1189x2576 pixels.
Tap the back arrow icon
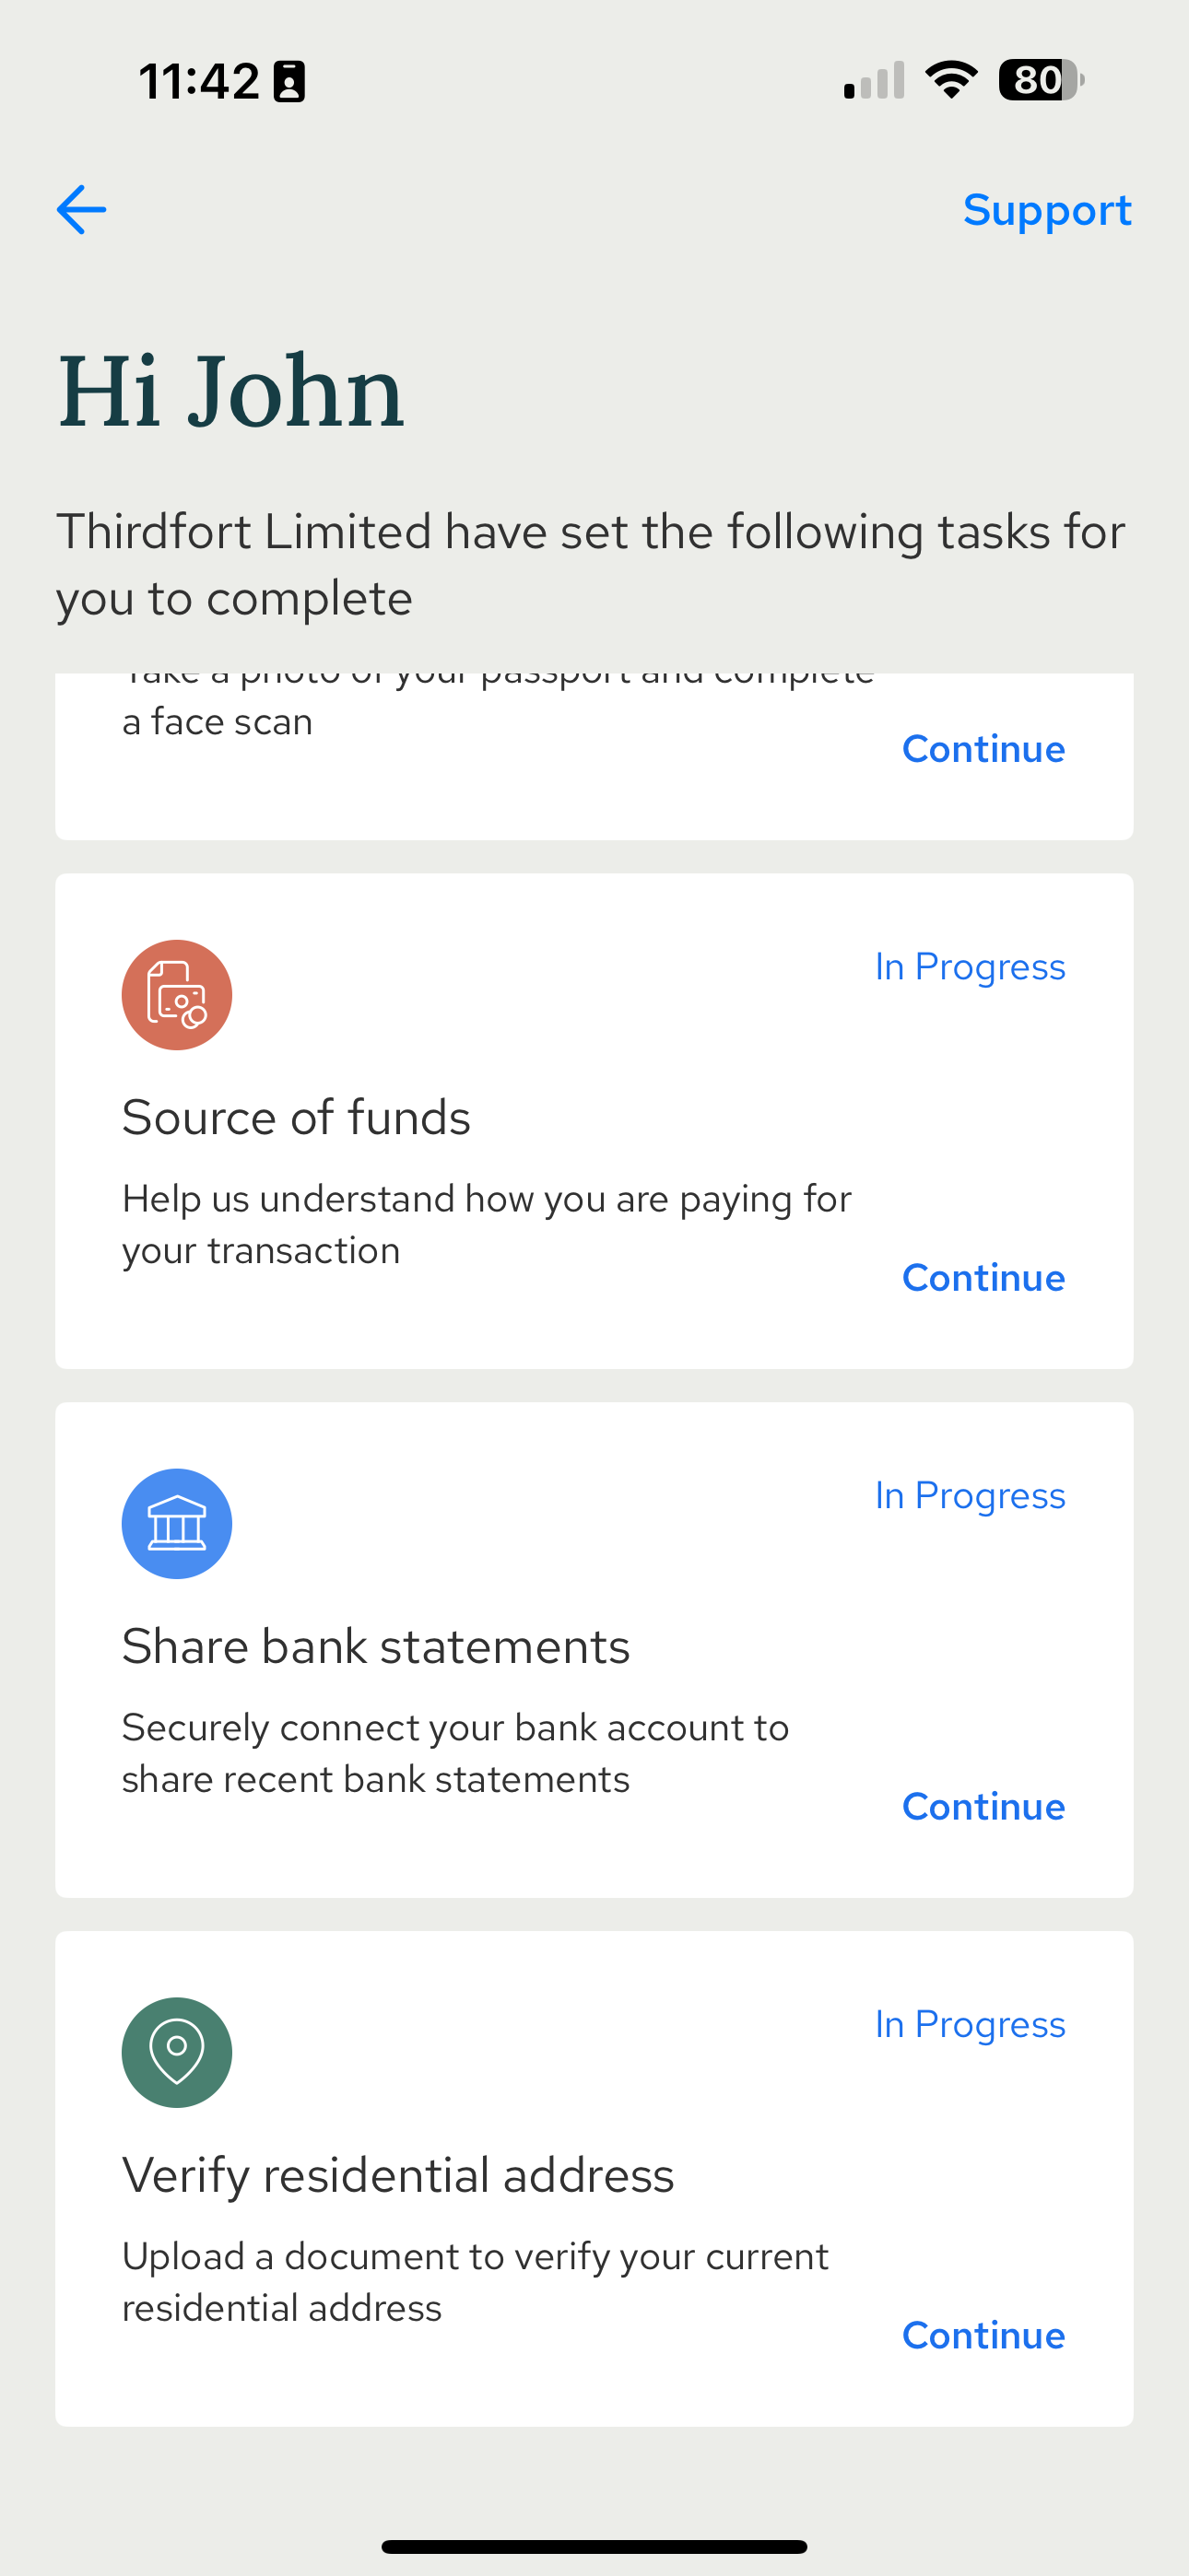point(81,210)
